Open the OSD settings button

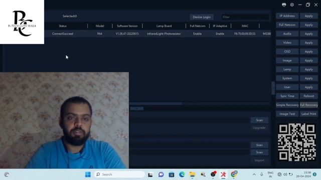287,51
